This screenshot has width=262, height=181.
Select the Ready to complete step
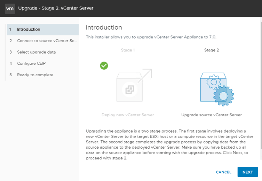35,75
